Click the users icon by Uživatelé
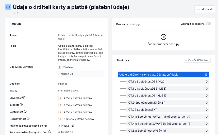Screen dimensions: 218x135 coord(60,67)
